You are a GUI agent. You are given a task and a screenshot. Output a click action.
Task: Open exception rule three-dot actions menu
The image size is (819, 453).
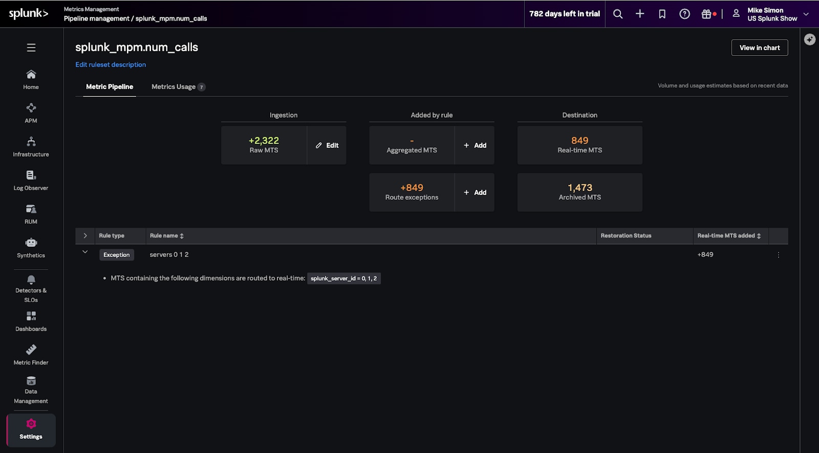click(x=778, y=255)
